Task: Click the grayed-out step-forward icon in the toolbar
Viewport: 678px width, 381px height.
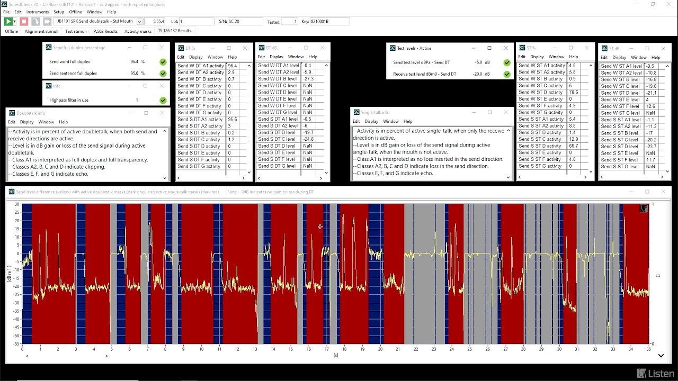Action: [x=47, y=22]
